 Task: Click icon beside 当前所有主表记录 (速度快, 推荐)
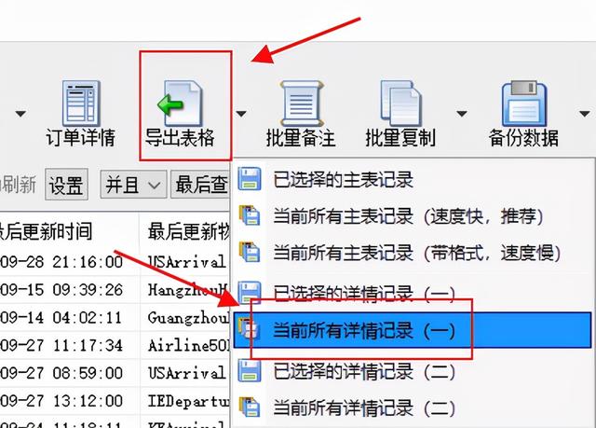pos(250,215)
